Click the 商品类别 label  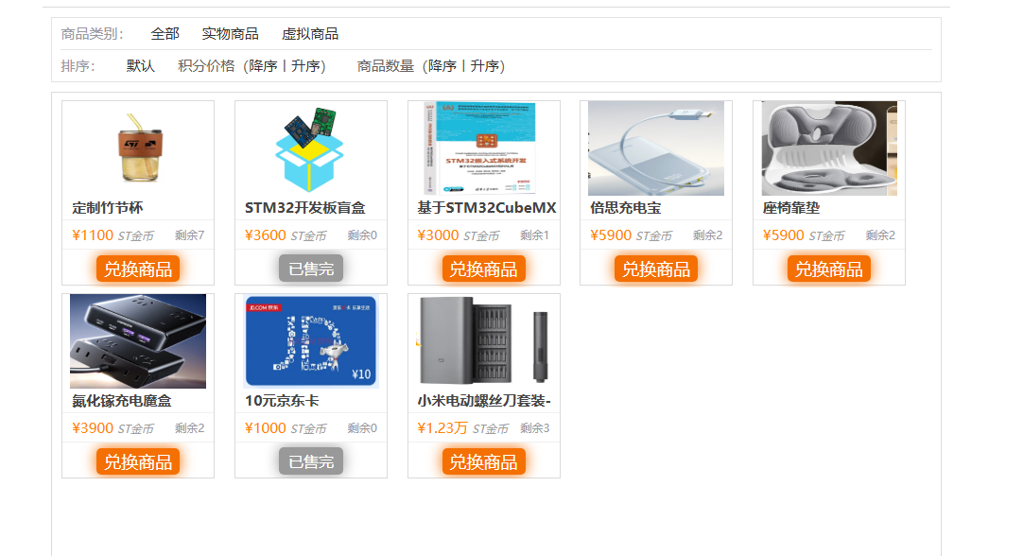92,34
